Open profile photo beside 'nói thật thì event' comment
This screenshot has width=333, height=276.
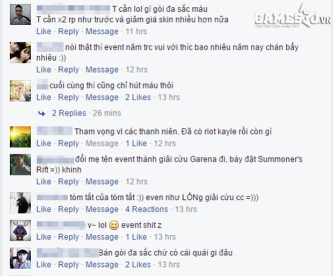20,53
